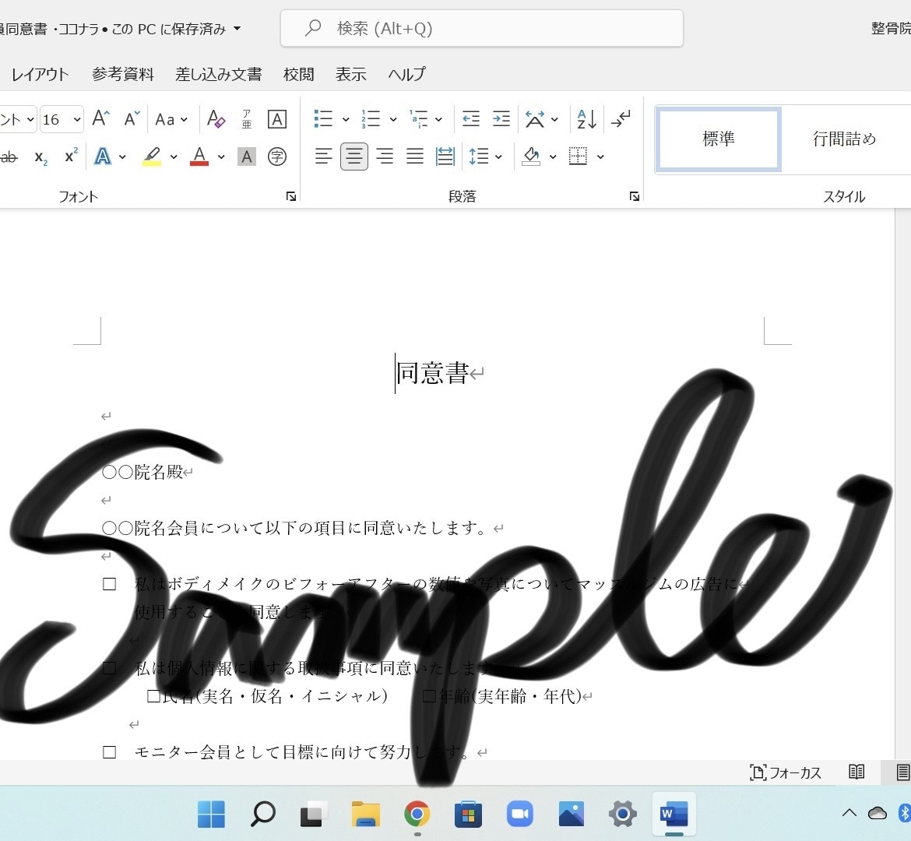Image resolution: width=911 pixels, height=841 pixels.
Task: Click the Numbering list icon
Action: tap(370, 119)
